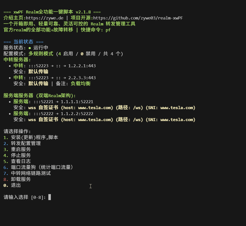The width and height of the screenshot is (246, 226).
Task: Click the 多规则模式 config mode text
Action: coord(41,54)
